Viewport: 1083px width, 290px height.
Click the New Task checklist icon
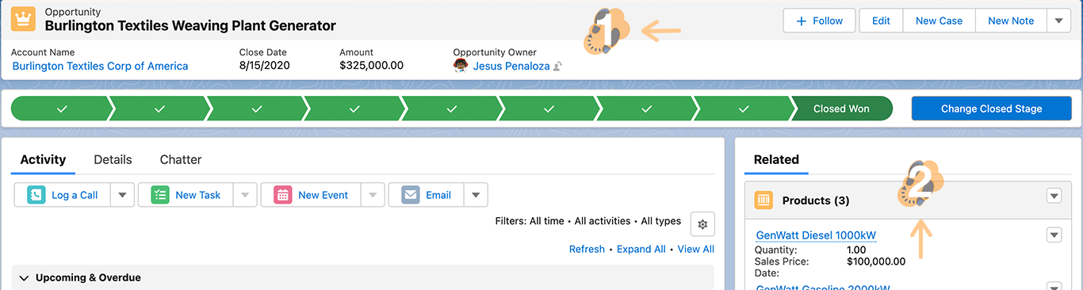[160, 195]
